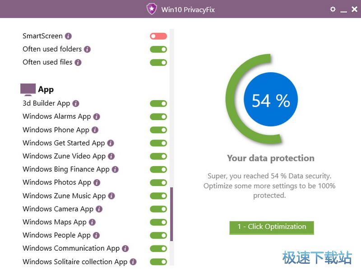Switch off Windows People App toggle
Viewport: 361px width, 271px height.
point(158,235)
